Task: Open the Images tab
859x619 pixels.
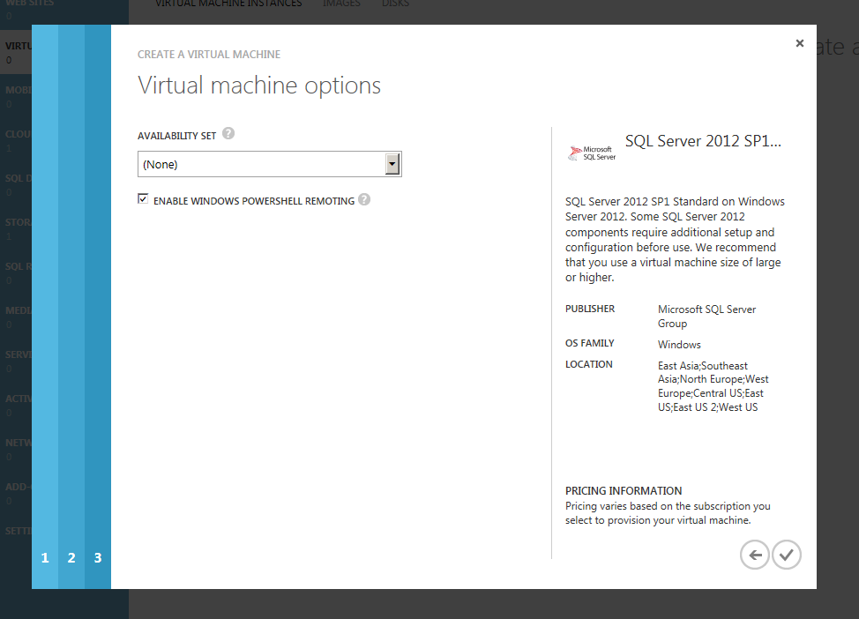Action: point(341,4)
